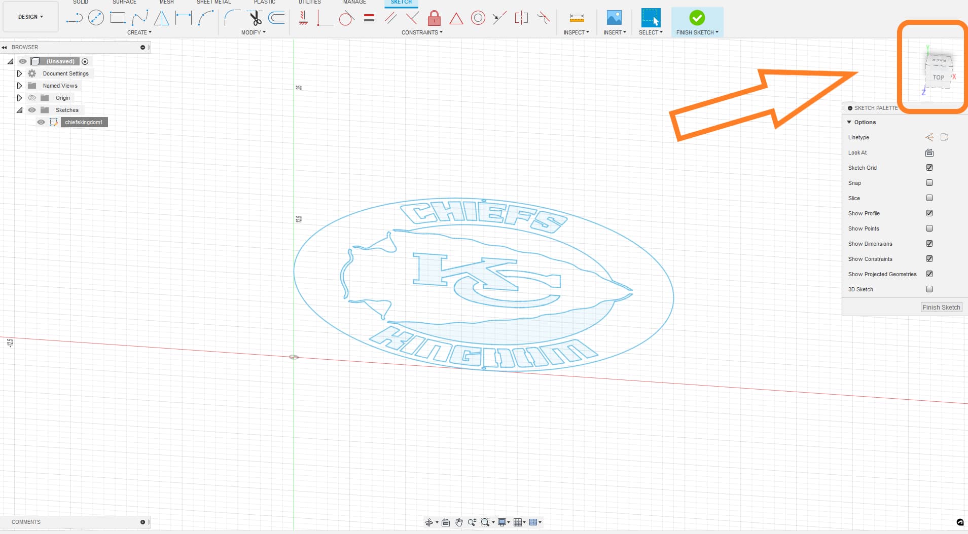Select the Sketch Dimension tool

coord(184,18)
